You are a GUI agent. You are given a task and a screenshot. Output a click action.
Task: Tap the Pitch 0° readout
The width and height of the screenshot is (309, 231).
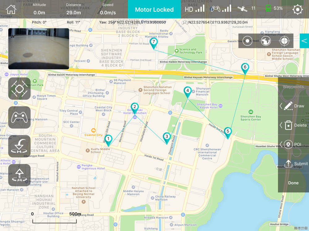tap(39, 22)
